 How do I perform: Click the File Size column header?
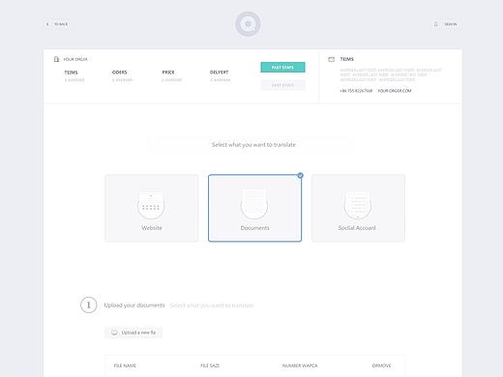[x=210, y=365]
